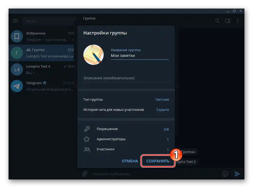Open the three-dot chat options menu
The height and width of the screenshot is (188, 253).
(x=238, y=21)
